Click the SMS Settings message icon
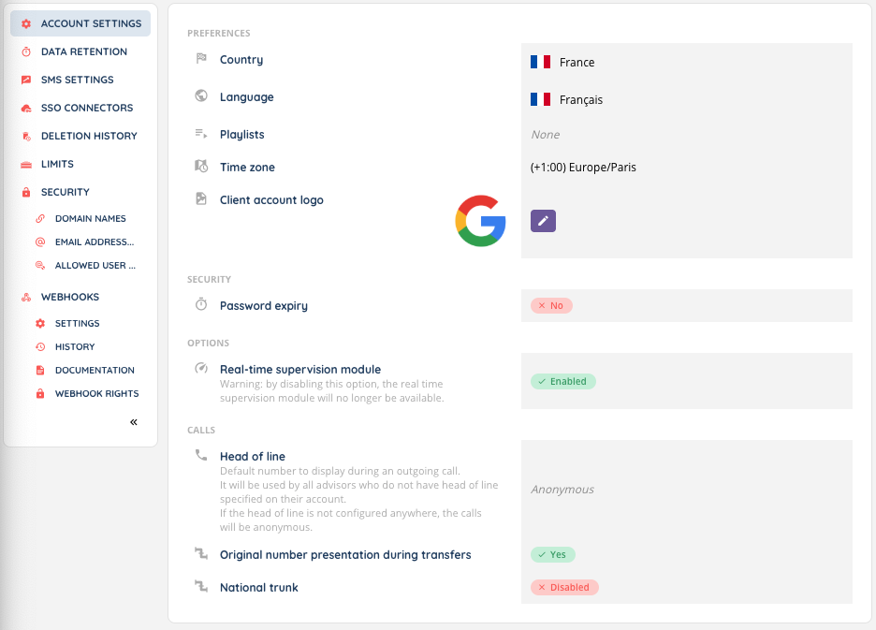Image resolution: width=876 pixels, height=630 pixels. coord(26,80)
